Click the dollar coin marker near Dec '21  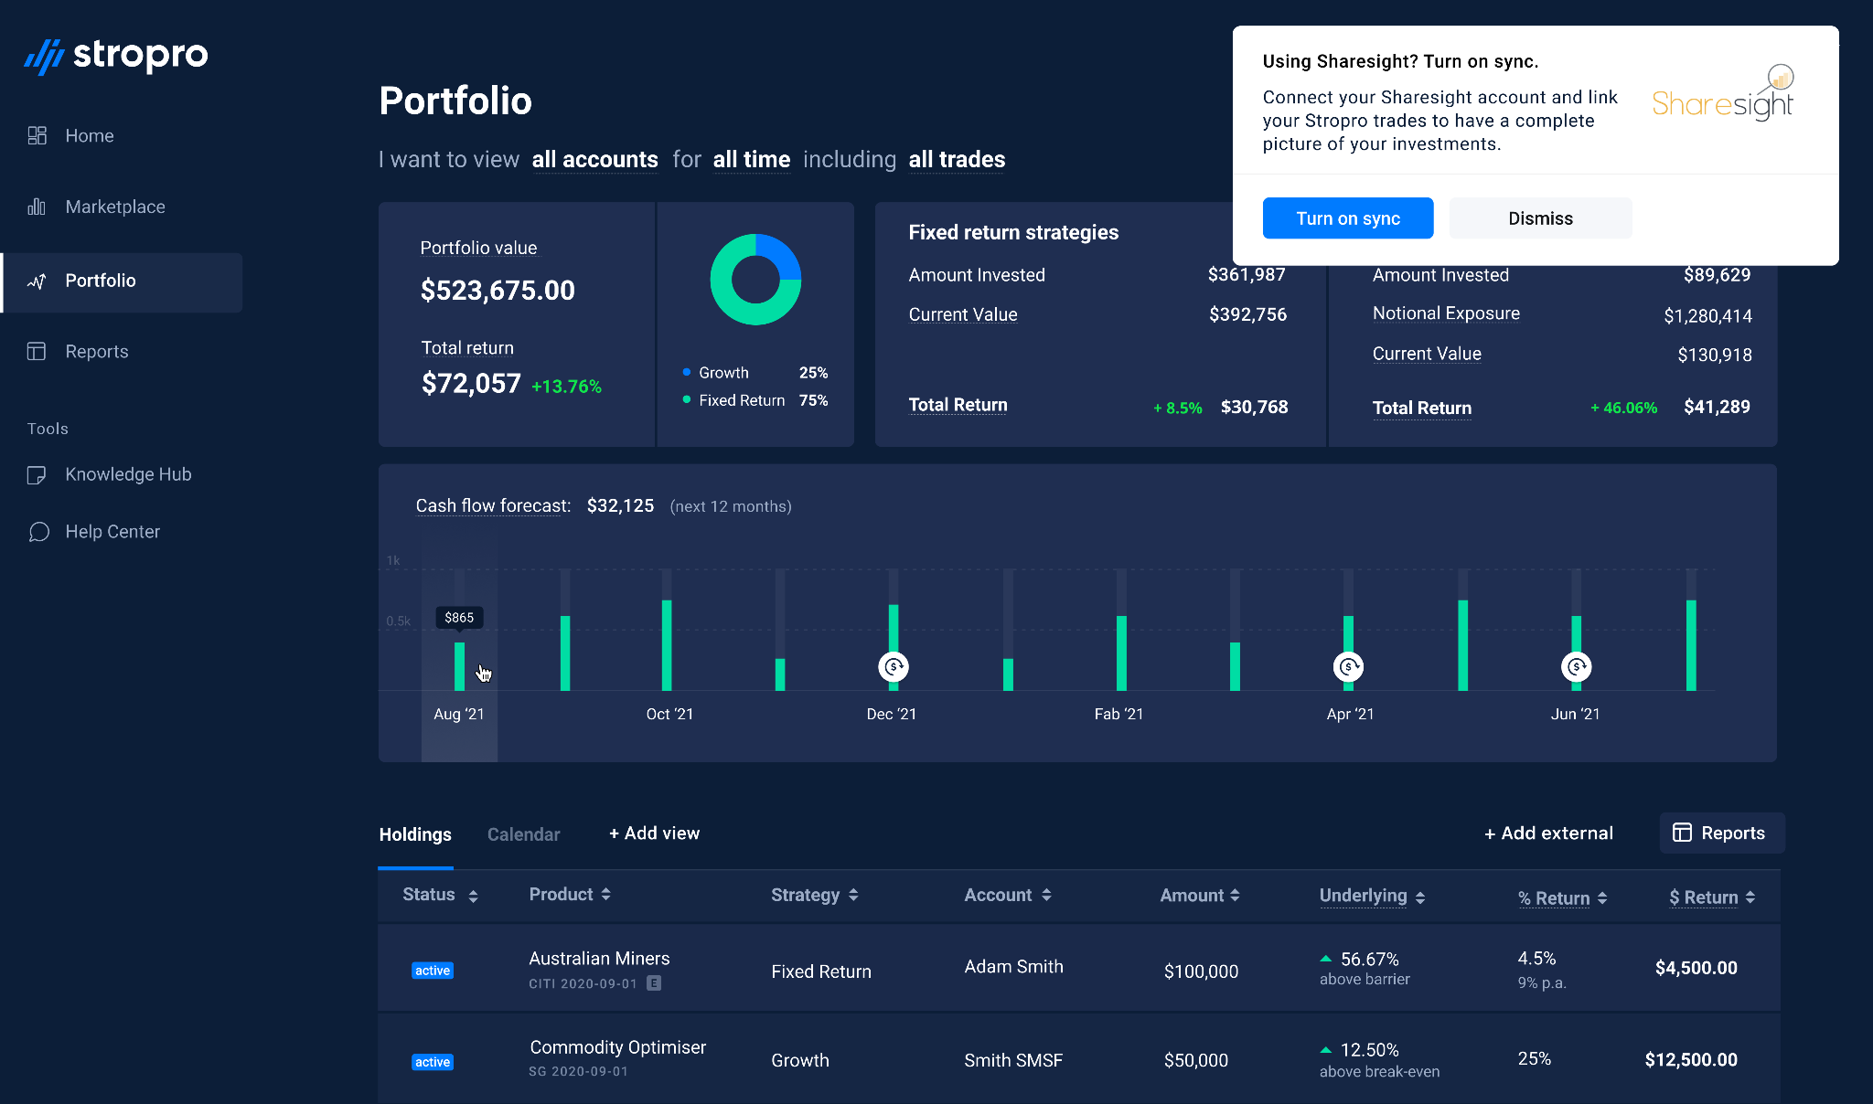click(x=893, y=666)
